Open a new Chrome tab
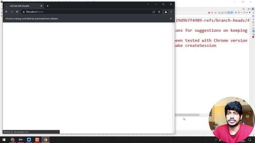Viewport: 255px width, 143px height. [47, 6]
